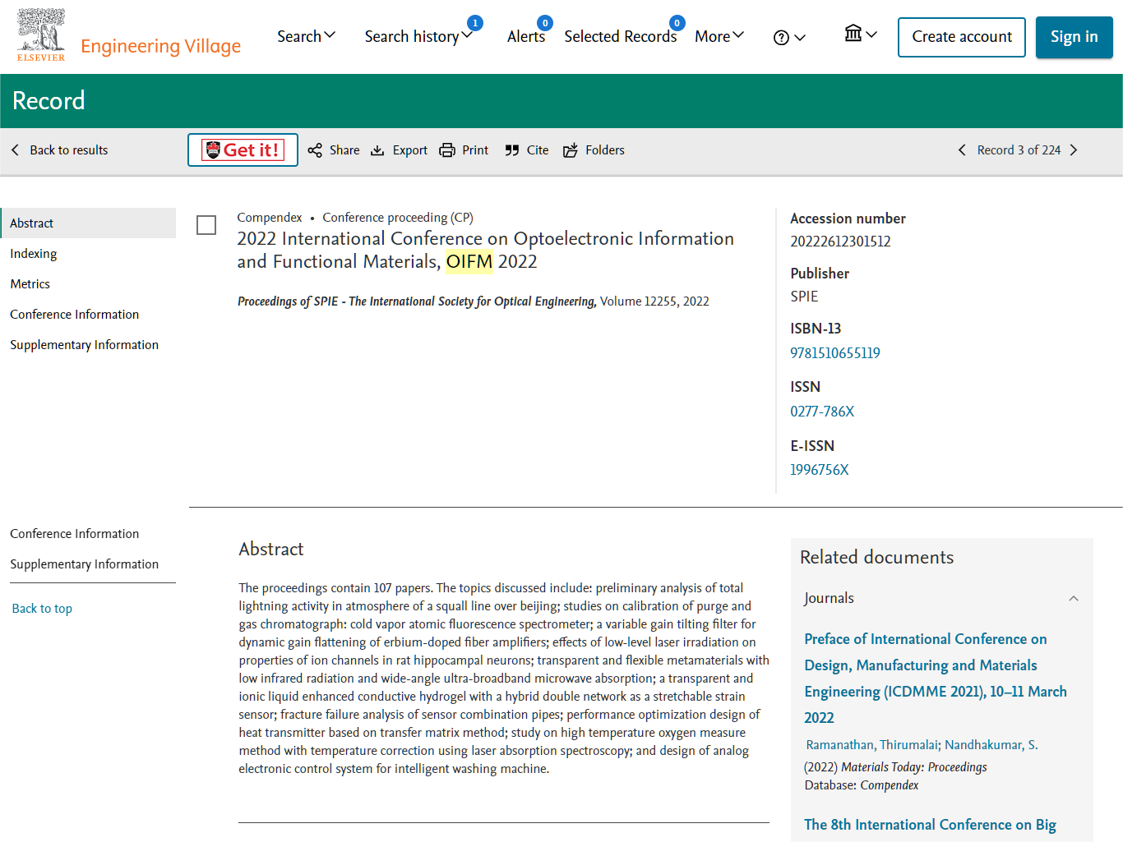Screen dimensions: 1123x842
Task: Open the Search history menu
Action: (x=418, y=36)
